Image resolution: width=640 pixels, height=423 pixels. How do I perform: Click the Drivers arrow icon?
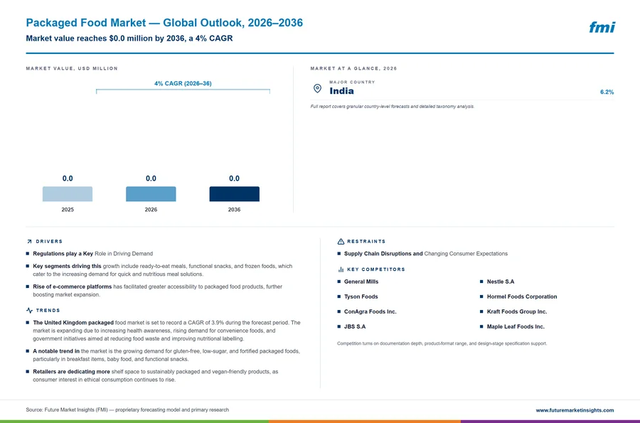[x=29, y=242]
